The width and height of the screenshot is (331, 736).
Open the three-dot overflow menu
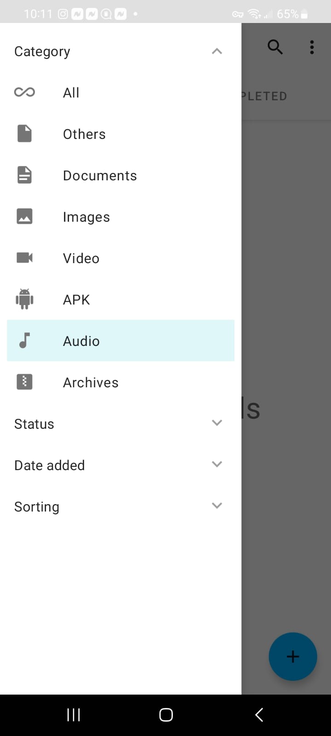point(312,47)
